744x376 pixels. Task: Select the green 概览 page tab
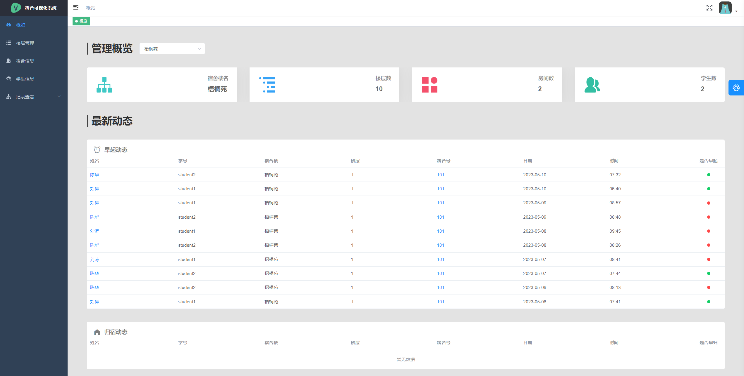[81, 21]
